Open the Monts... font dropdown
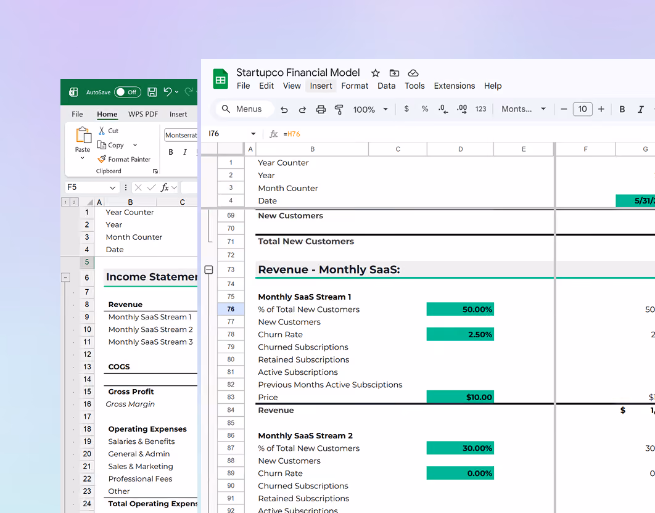Viewport: 655px width, 513px height. (524, 109)
